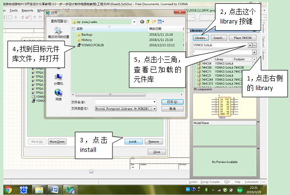Open the Favorites side tab

tap(263, 28)
